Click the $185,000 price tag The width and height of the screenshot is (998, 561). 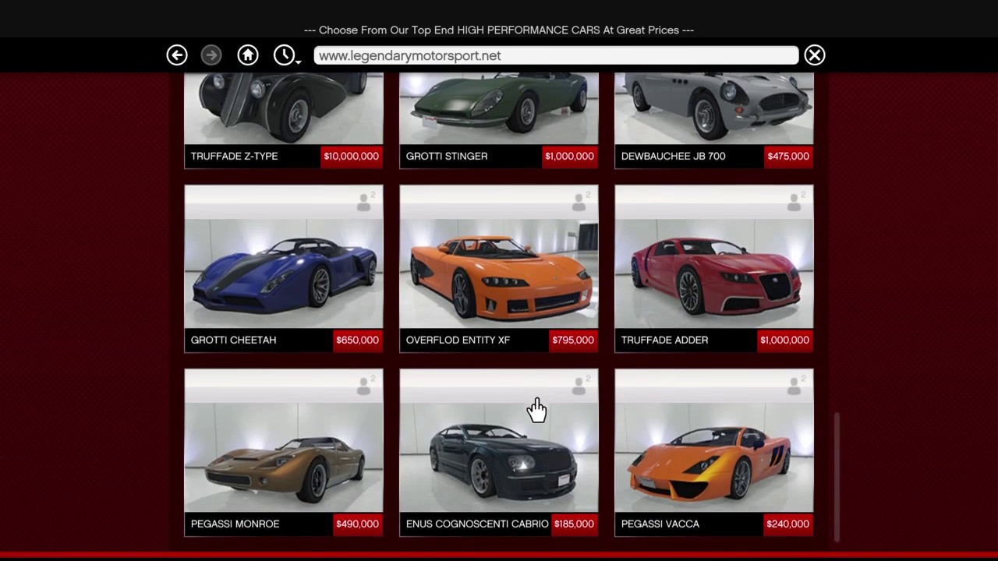[574, 524]
